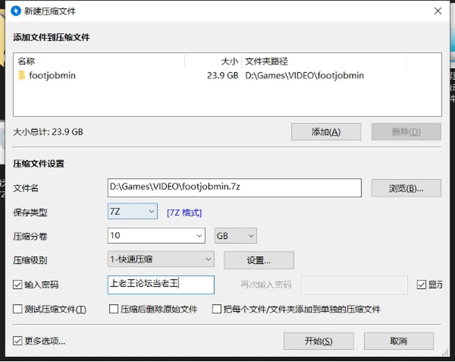Start compression with 开始(S)
Viewport: 455px width, 362px height.
coord(318,341)
